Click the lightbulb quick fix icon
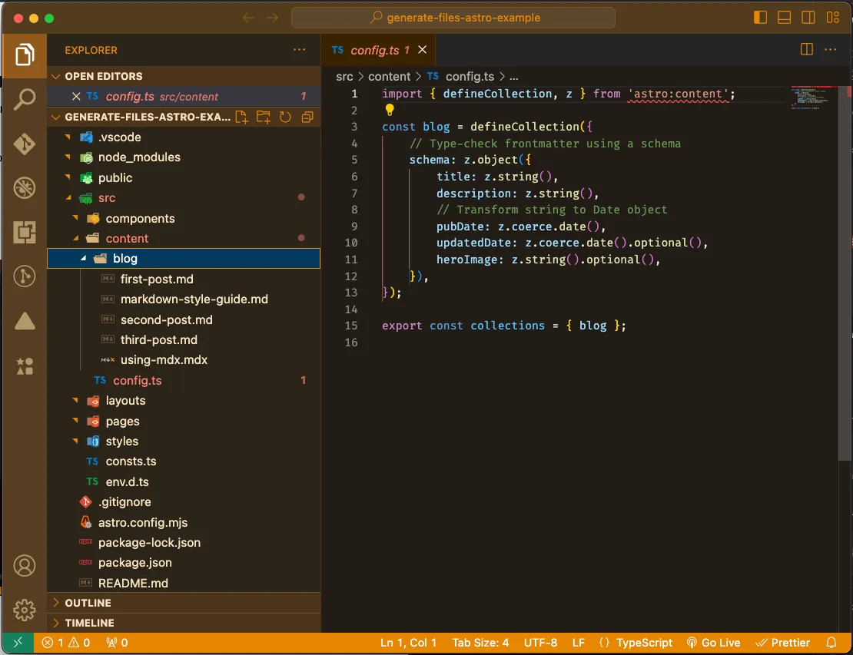The image size is (853, 655). pyautogui.click(x=390, y=110)
